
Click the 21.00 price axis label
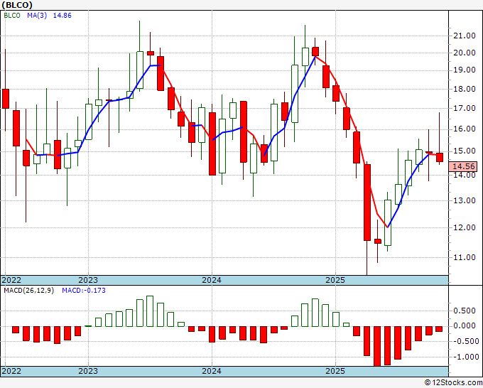point(465,36)
